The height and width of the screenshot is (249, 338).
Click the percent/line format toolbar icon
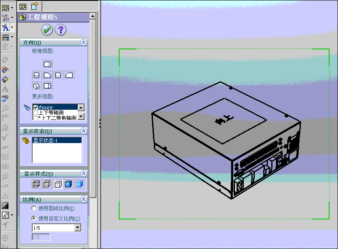point(5,17)
